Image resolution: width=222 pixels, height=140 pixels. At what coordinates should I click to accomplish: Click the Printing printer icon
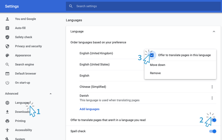(x=7, y=121)
